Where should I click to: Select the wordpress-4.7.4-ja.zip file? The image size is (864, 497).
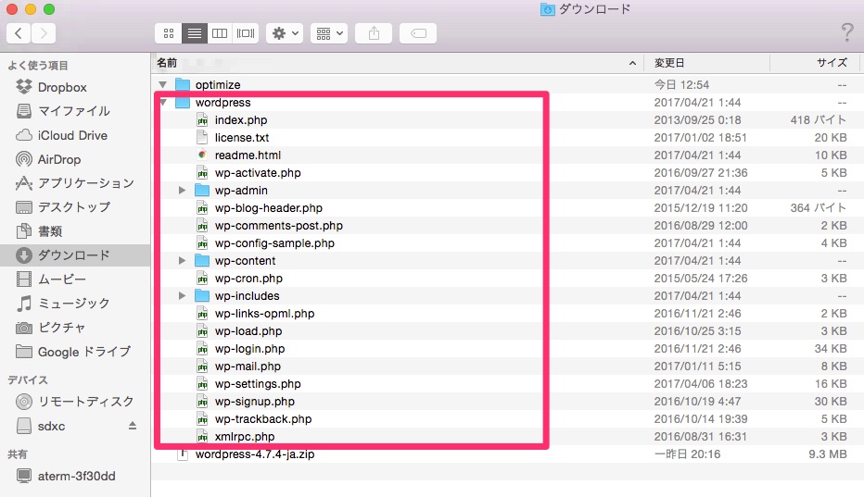[255, 454]
